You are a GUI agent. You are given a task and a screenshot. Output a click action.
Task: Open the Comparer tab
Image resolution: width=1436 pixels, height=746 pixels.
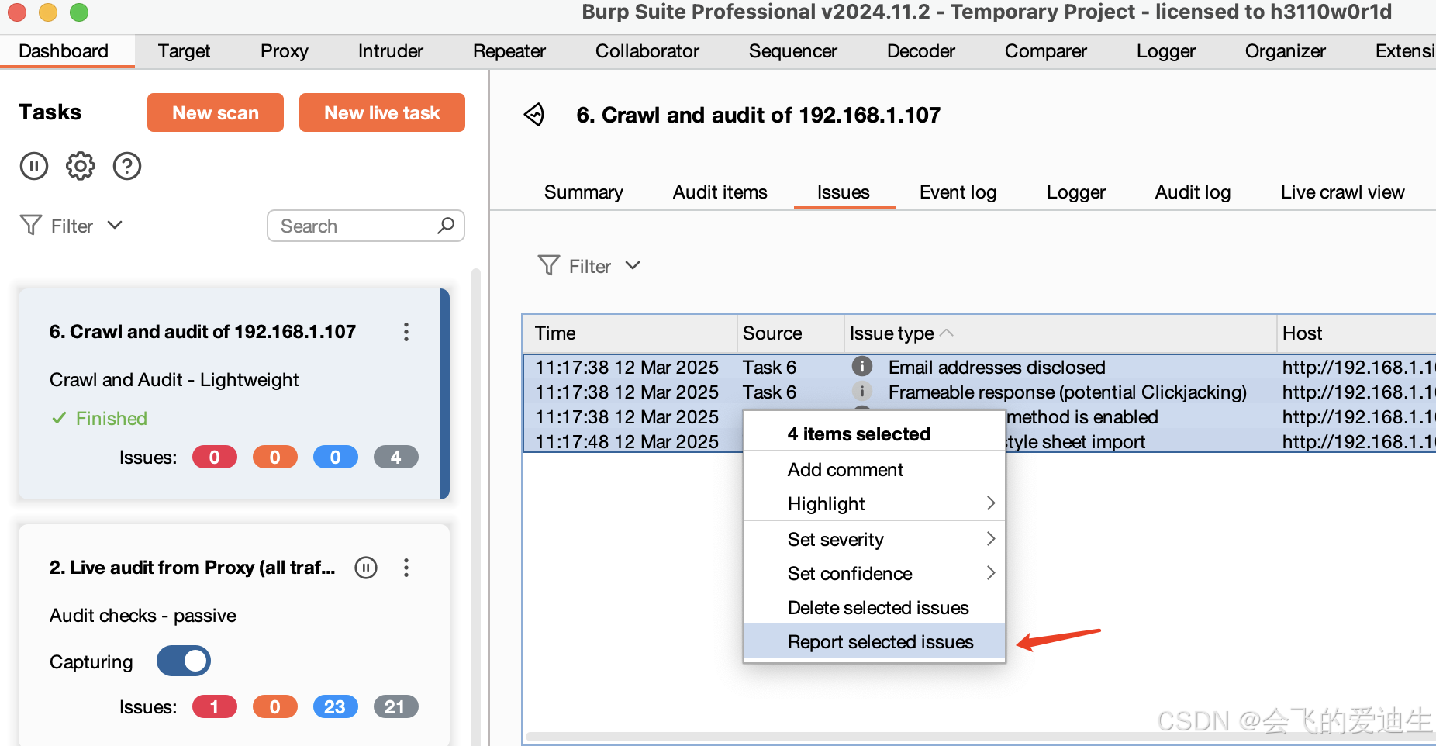coord(1046,51)
